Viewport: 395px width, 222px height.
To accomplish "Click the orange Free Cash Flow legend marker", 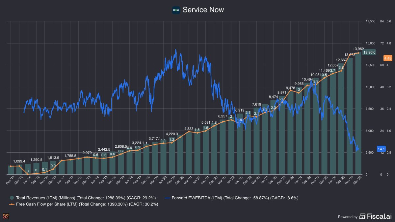I will coord(12,204).
